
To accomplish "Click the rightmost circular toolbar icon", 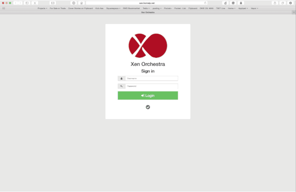I will 290,3.
